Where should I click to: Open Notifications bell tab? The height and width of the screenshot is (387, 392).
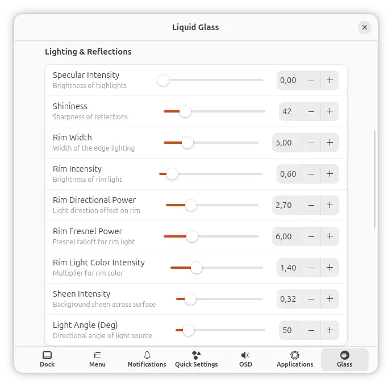147,360
